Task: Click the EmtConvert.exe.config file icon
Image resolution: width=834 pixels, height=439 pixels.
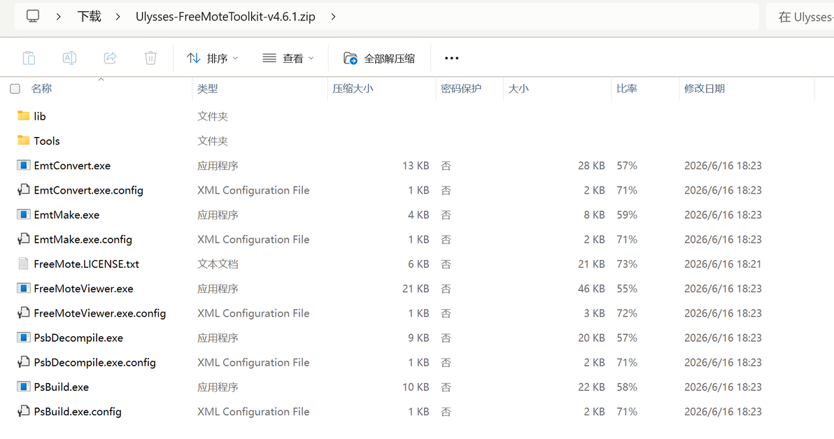Action: pos(23,189)
